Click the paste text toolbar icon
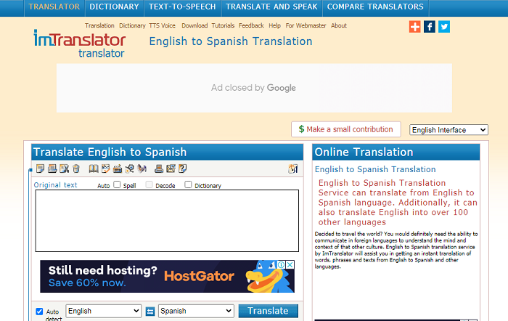The height and width of the screenshot is (321, 508). tap(52, 168)
